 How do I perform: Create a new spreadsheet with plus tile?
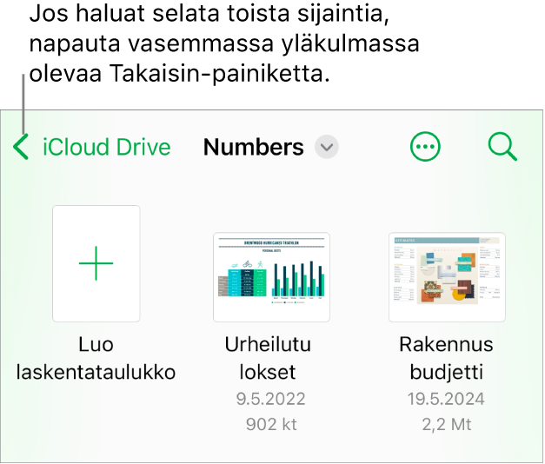pyautogui.click(x=96, y=263)
